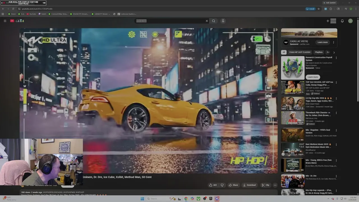The height and width of the screenshot is (202, 359).
Task: Open options for Best Workout Music 2025
Action: click(336, 144)
